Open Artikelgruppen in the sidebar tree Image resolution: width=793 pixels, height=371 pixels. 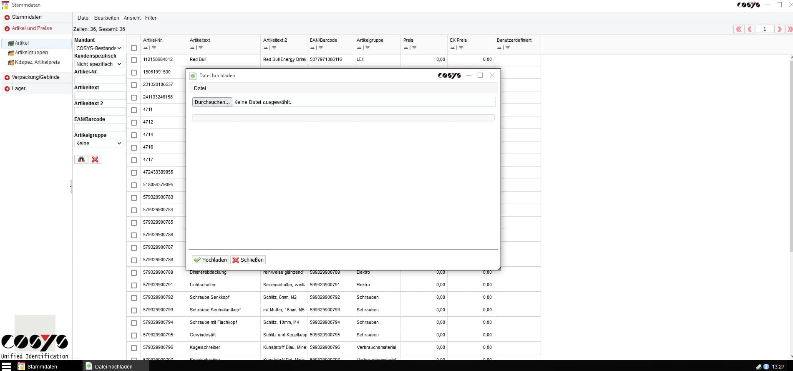coord(31,53)
